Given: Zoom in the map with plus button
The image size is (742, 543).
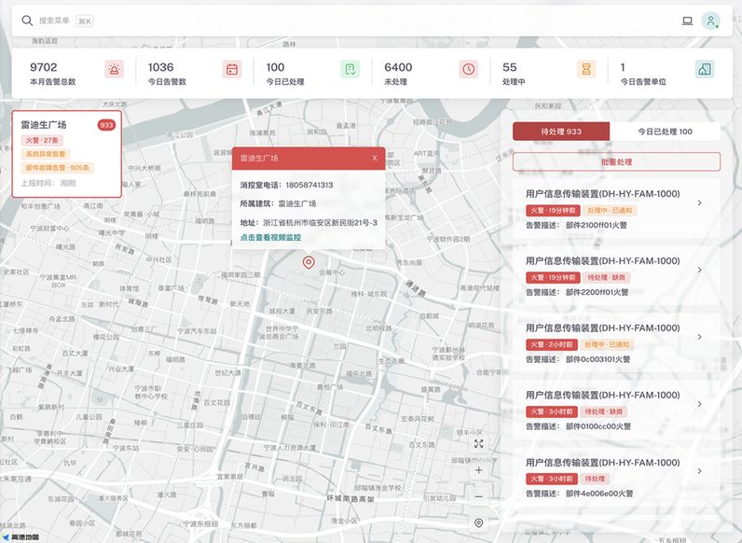Looking at the screenshot, I should [x=479, y=470].
